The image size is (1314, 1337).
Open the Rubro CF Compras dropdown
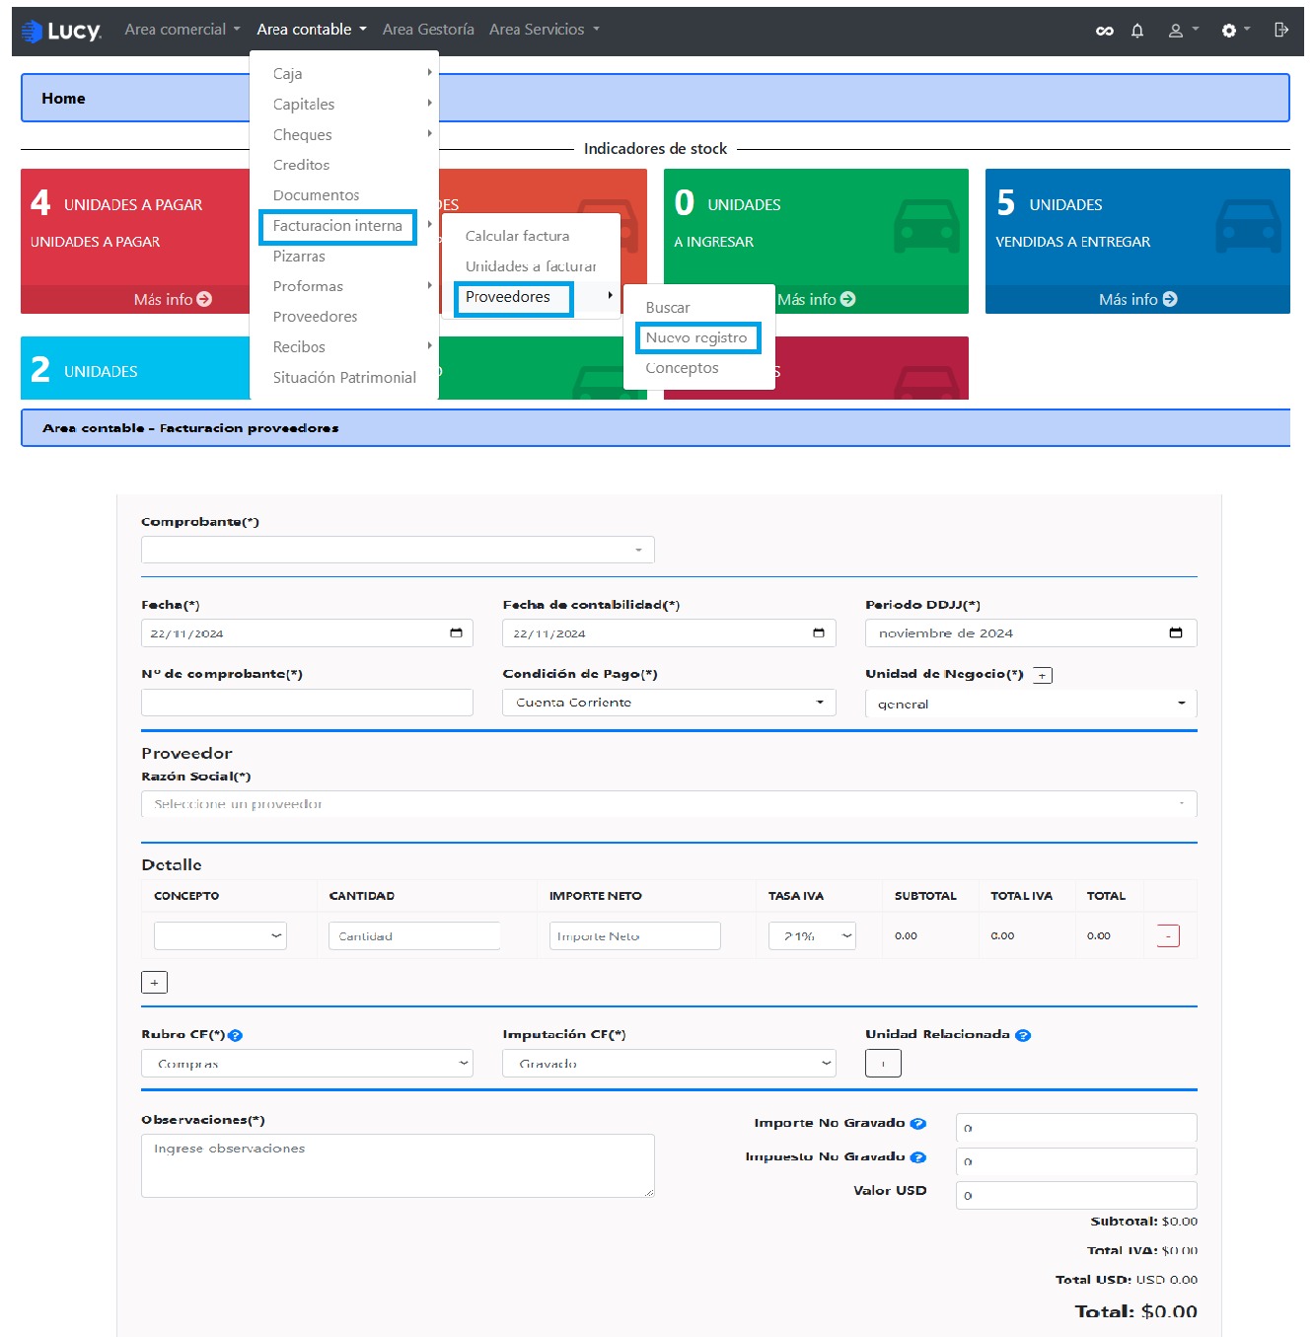tap(307, 1064)
